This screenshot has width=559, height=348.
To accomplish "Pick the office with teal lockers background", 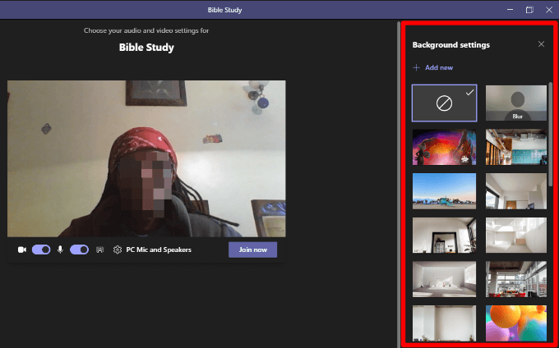I will [516, 147].
